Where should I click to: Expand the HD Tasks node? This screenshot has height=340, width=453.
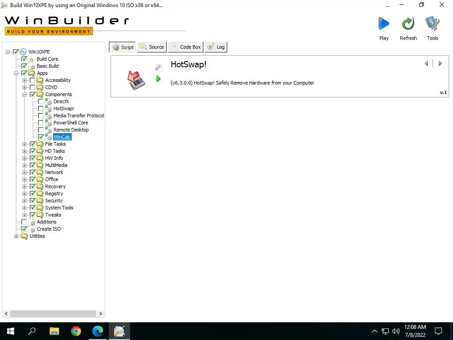pos(25,151)
